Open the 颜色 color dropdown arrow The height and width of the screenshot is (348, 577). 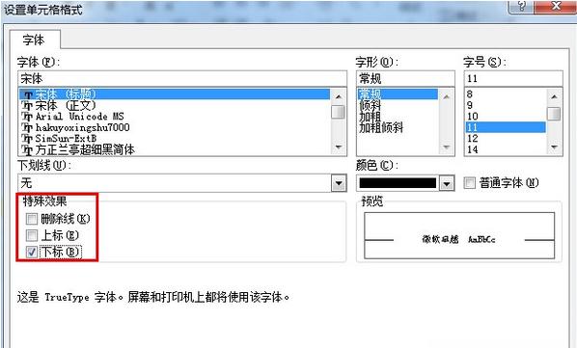click(447, 183)
